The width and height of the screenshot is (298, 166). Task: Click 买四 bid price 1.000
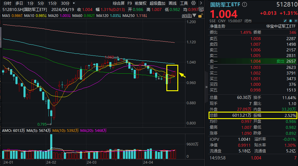coord(256,84)
